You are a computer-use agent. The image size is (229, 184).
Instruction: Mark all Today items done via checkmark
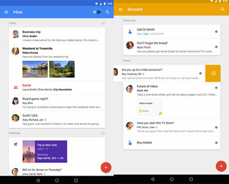pos(103,23)
